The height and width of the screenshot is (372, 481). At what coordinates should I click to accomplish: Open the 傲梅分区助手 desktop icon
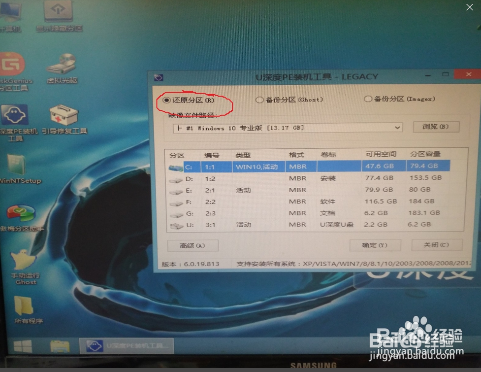tap(22, 219)
